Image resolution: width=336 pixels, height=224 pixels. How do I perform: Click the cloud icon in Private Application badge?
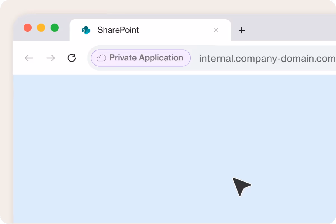pyautogui.click(x=101, y=58)
